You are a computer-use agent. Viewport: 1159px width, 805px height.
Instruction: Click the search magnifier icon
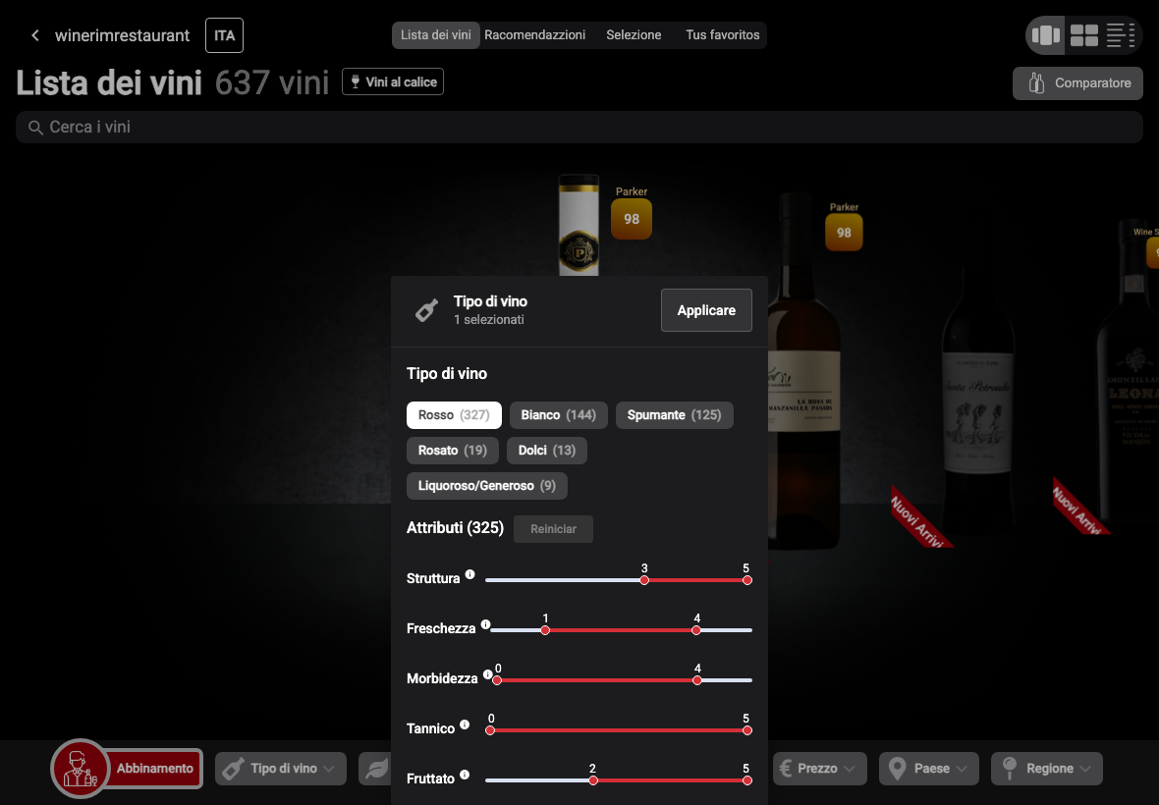click(x=34, y=128)
